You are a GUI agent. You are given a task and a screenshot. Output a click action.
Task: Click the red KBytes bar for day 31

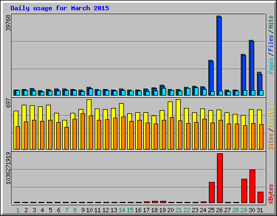pos(260,197)
